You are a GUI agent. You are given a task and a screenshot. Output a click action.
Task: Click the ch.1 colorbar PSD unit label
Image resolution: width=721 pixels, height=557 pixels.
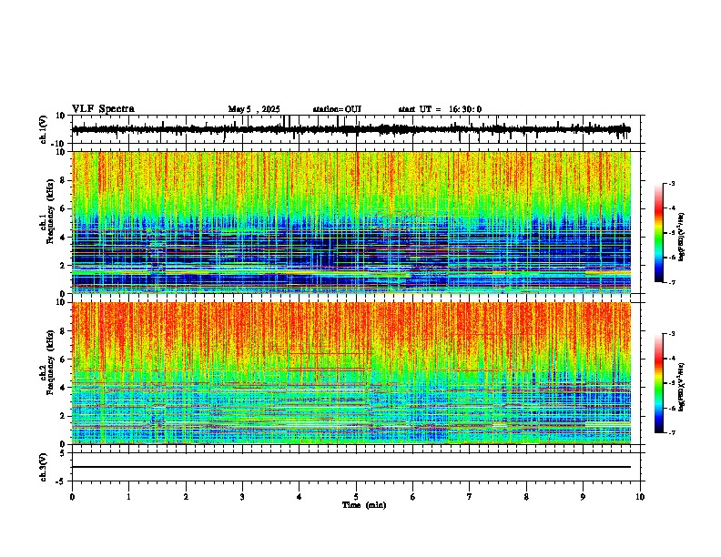pyautogui.click(x=682, y=238)
